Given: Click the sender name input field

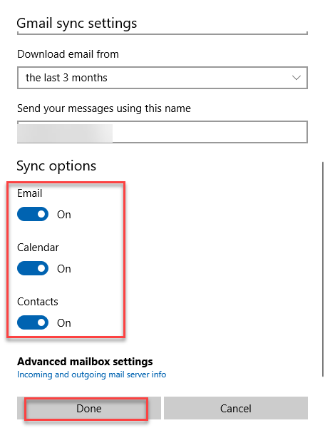Looking at the screenshot, I should click(162, 132).
